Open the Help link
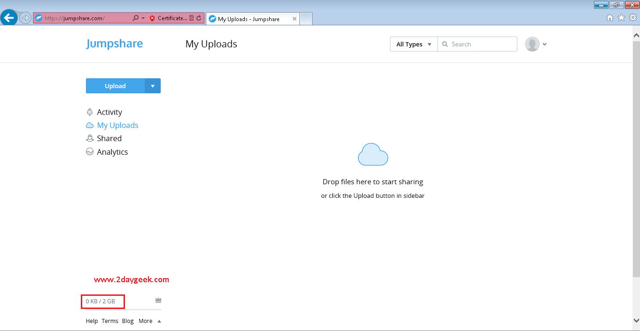This screenshot has height=331, width=640. click(92, 321)
